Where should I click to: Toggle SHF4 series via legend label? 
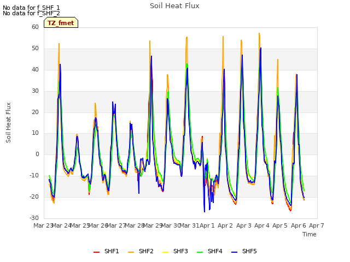coord(215,251)
